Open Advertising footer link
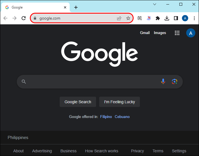This screenshot has height=156, width=199. pos(42,151)
